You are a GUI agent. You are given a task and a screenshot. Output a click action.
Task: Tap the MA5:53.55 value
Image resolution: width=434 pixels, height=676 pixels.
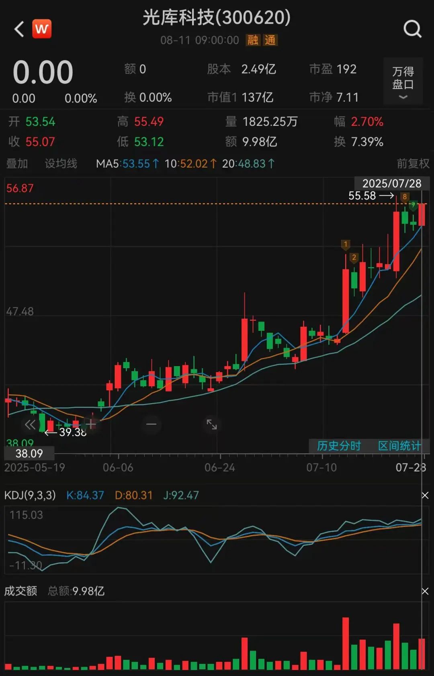[x=127, y=164]
